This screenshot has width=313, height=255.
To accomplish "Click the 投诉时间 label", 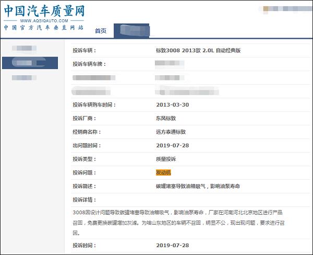I will coord(84,245).
